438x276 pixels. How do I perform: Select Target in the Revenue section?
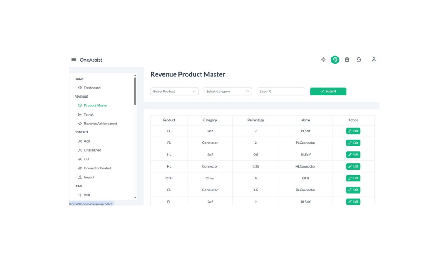(88, 114)
